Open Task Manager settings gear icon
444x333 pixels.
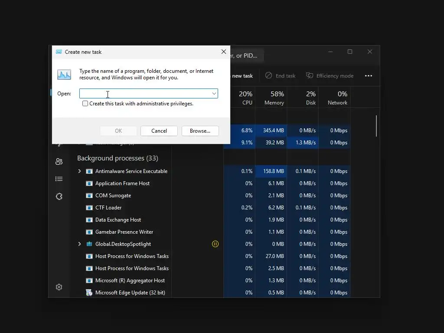click(59, 287)
